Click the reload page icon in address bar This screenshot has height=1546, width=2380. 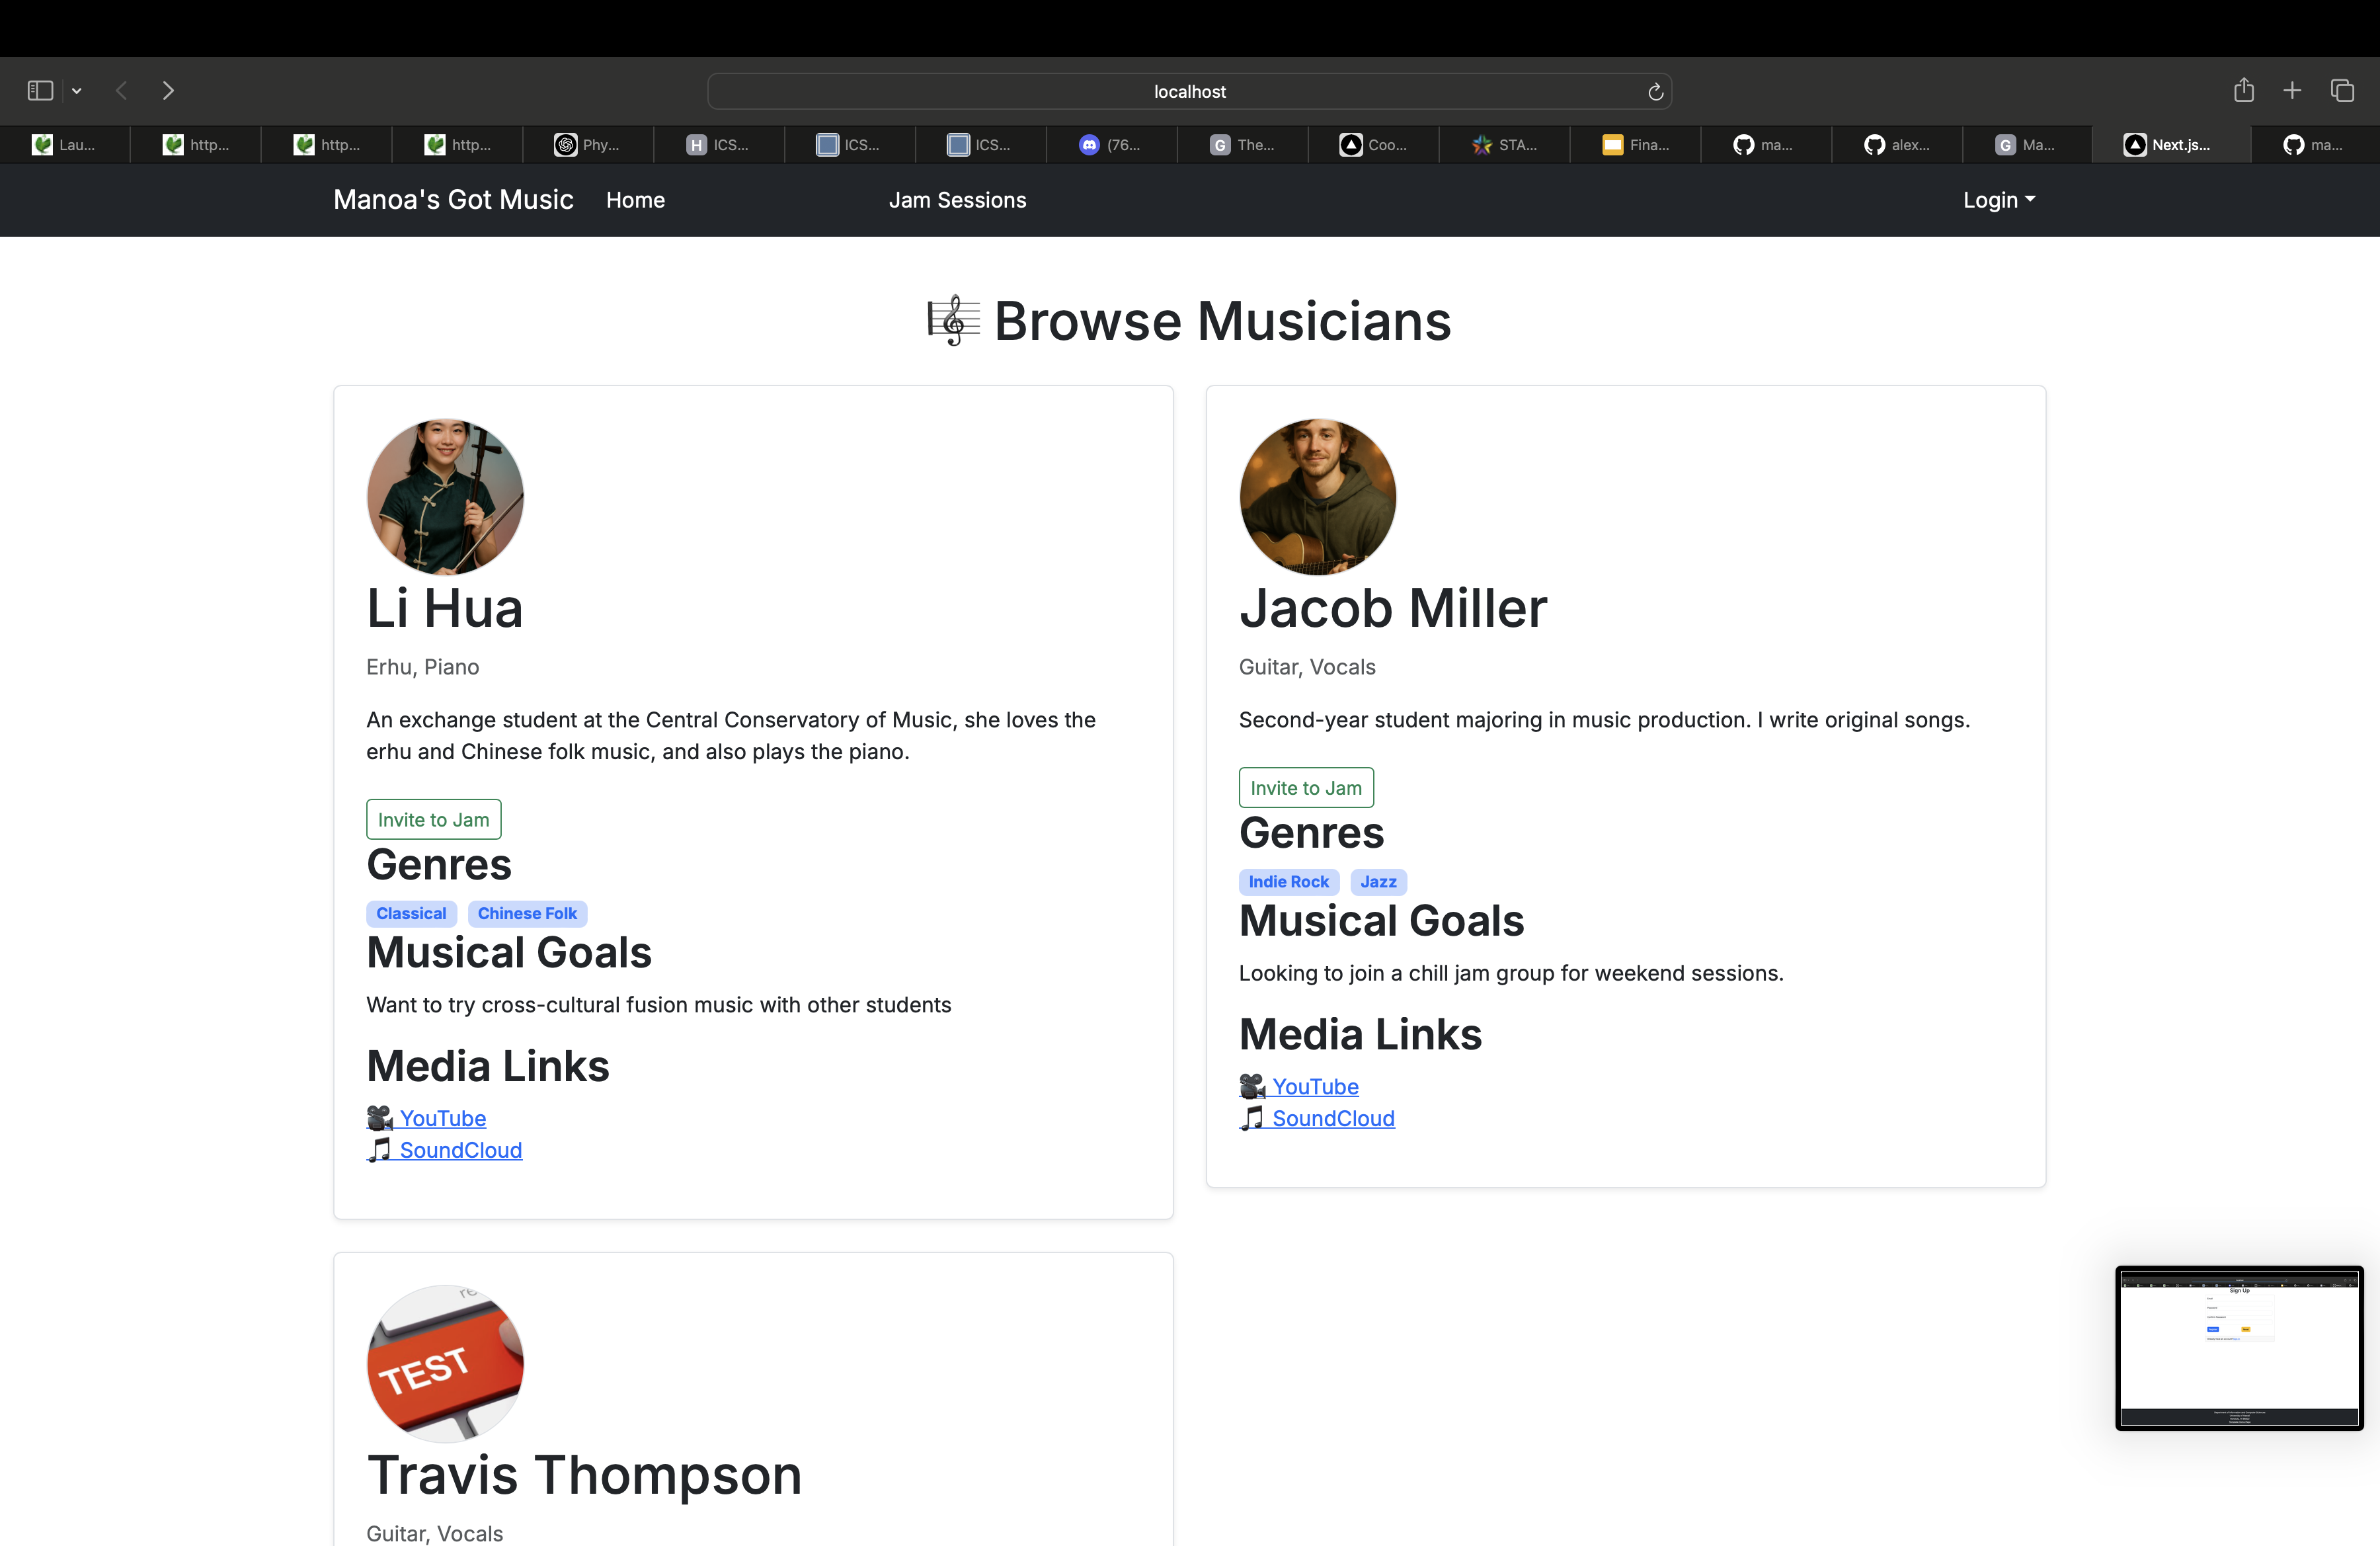pos(1655,91)
